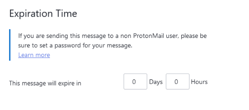Click the blue info bar beside notice
This screenshot has width=249, height=110.
10,45
